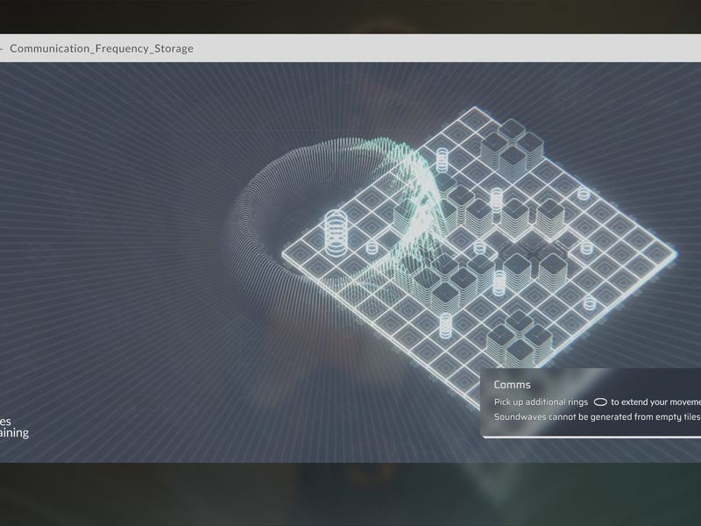Click the Comms heading in the hint panel
The image size is (701, 526).
[512, 385]
